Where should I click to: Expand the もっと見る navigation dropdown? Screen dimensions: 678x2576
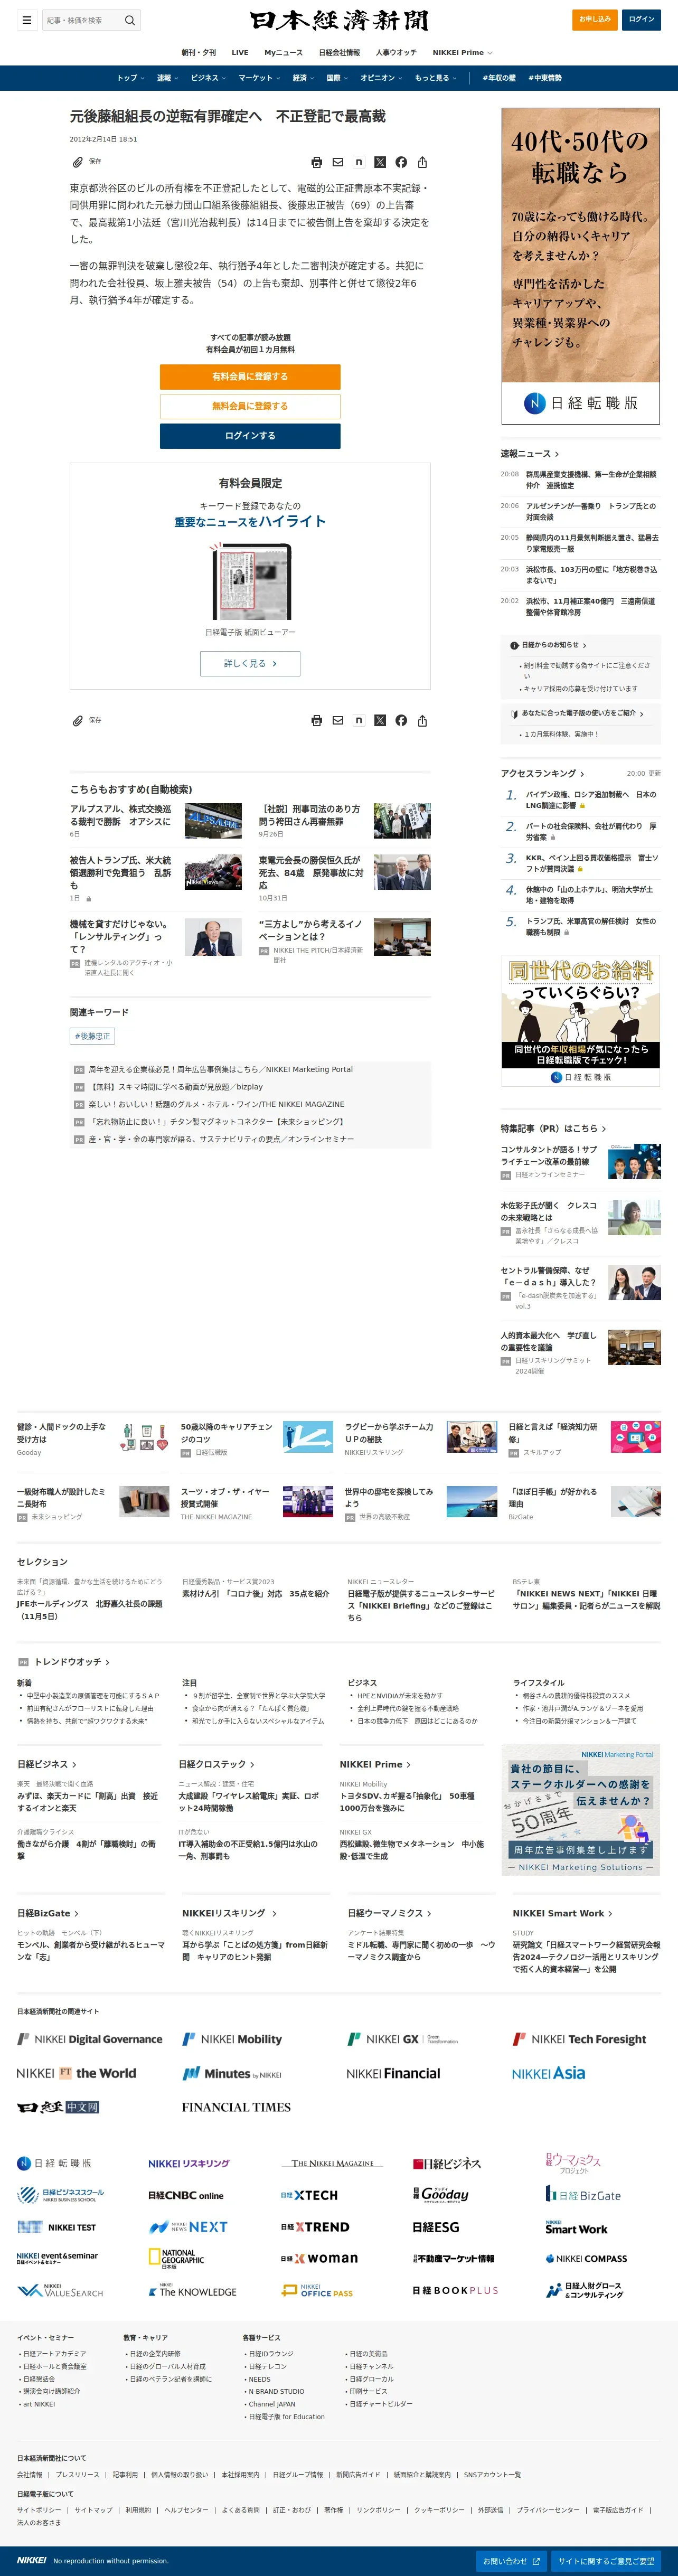tap(435, 78)
